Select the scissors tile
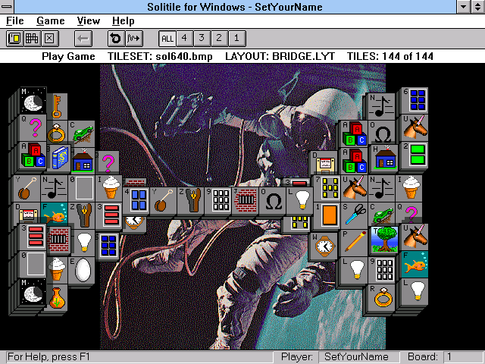The height and width of the screenshot is (364, 485). [x=355, y=214]
